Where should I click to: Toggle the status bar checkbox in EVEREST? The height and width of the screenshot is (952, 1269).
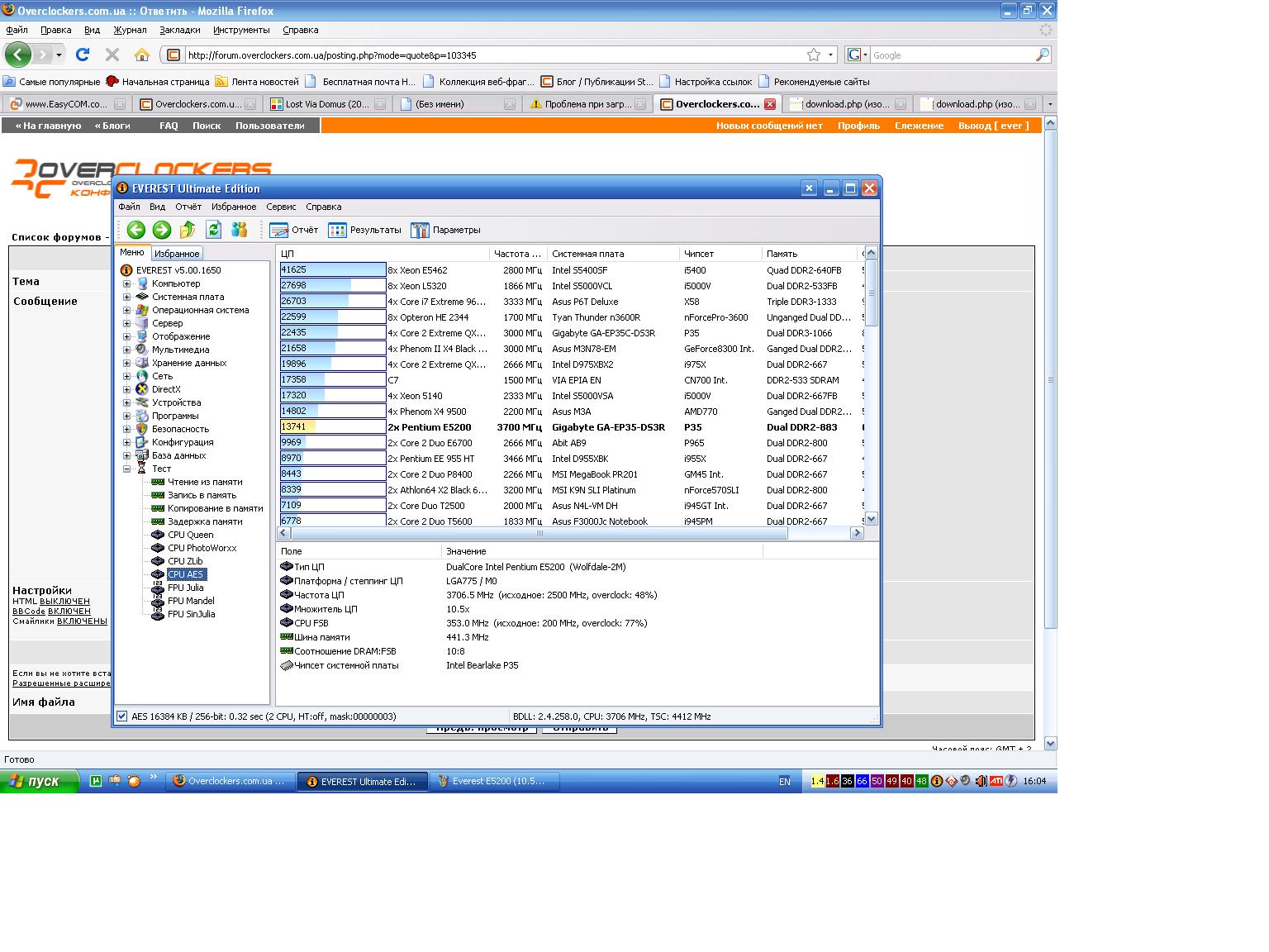(x=122, y=716)
